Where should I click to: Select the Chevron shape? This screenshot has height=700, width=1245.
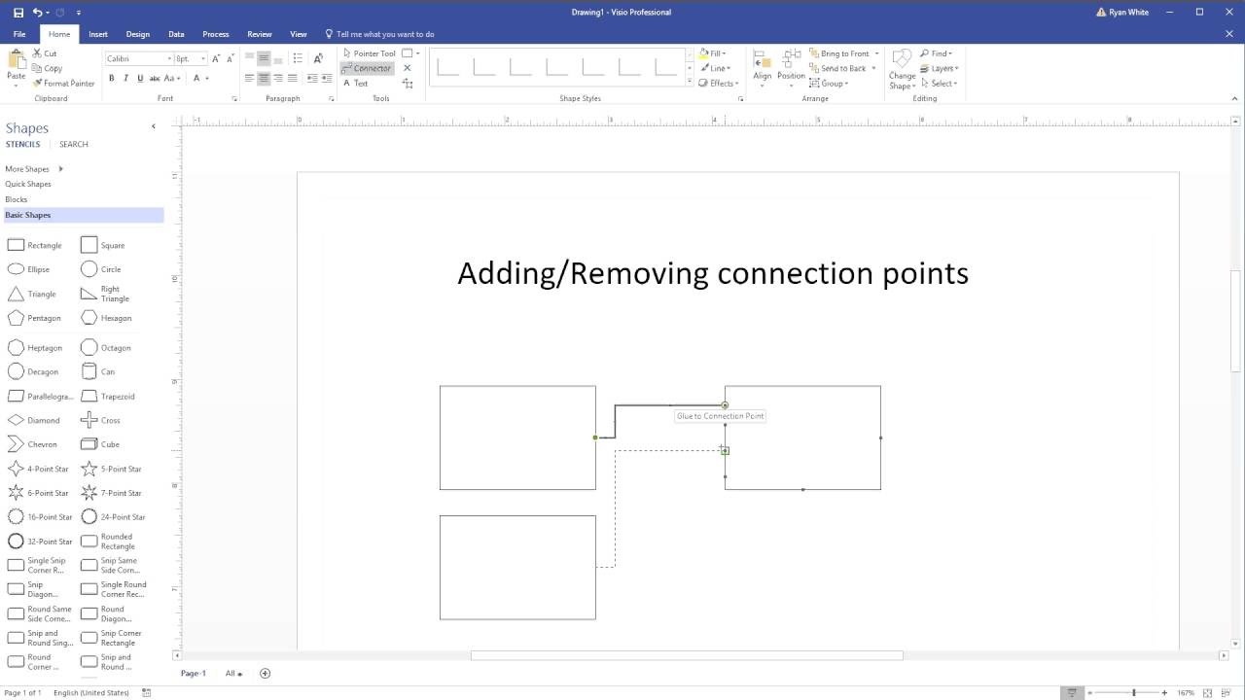coord(33,444)
